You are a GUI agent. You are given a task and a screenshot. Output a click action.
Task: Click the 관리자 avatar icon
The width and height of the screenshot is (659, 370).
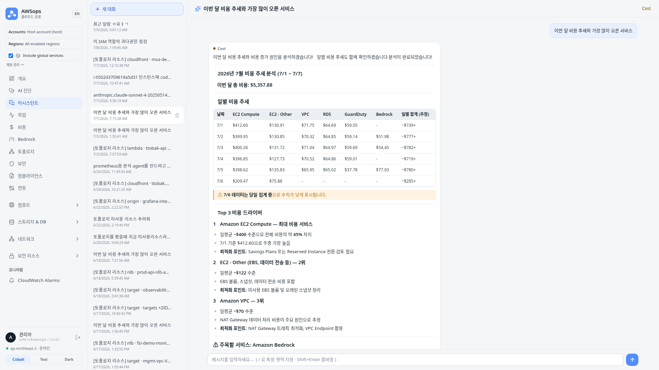pyautogui.click(x=11, y=337)
